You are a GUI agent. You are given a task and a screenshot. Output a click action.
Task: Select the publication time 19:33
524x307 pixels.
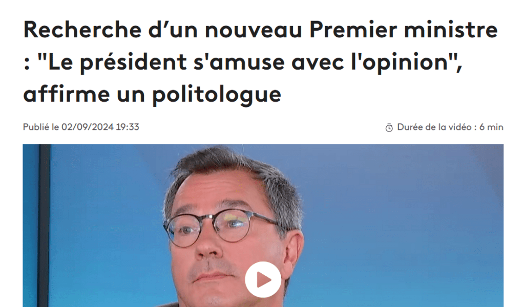coord(128,127)
